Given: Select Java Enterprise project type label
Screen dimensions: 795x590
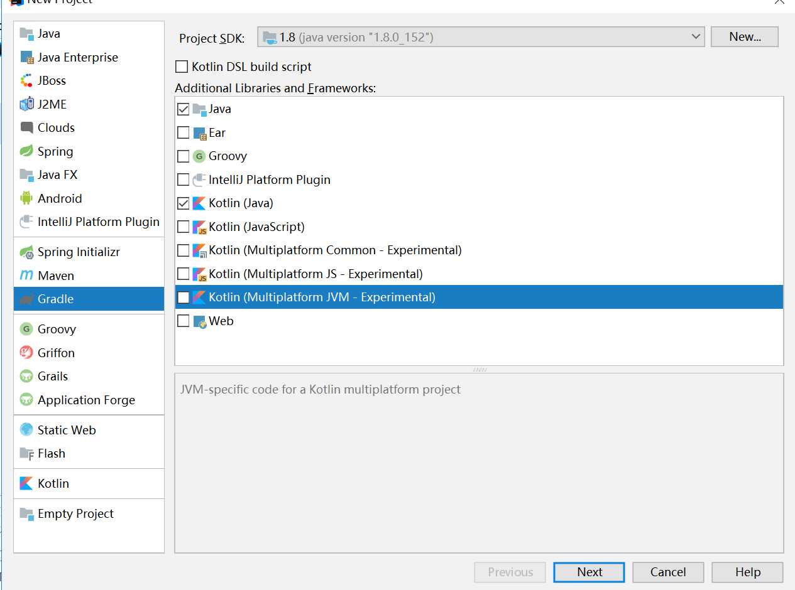Looking at the screenshot, I should (78, 57).
